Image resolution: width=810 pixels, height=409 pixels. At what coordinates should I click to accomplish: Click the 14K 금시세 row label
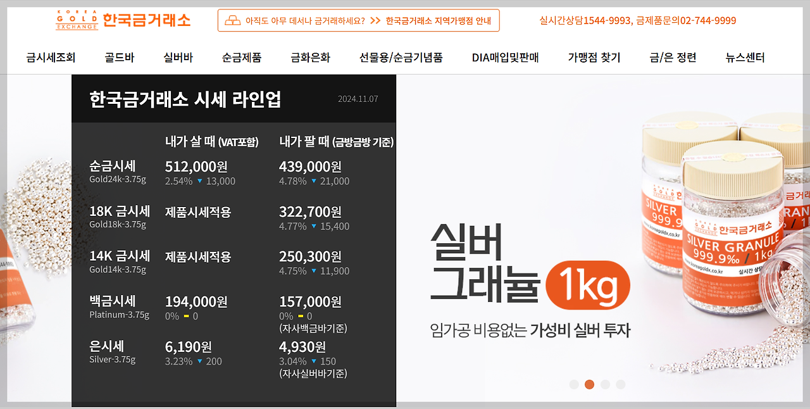[x=120, y=256]
